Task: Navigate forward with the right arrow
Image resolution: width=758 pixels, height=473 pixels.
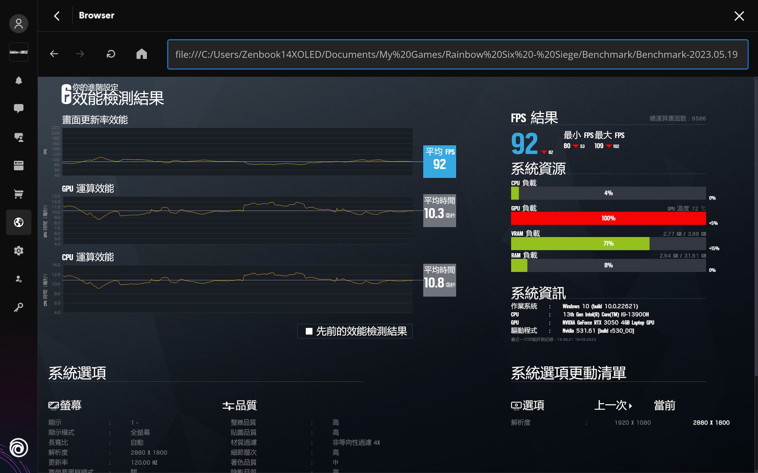Action: coord(80,54)
